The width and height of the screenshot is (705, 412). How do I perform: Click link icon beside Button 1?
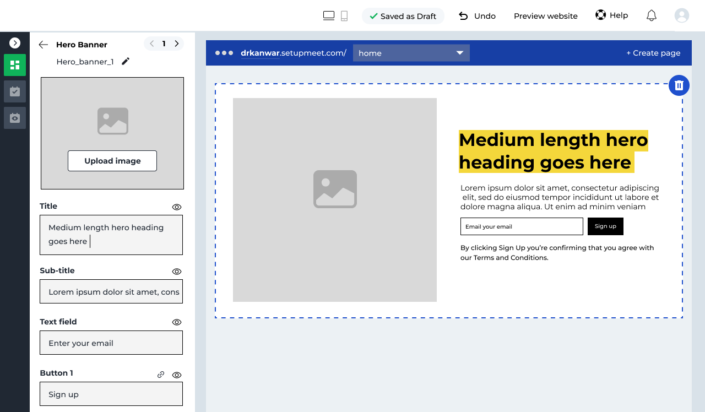tap(161, 375)
